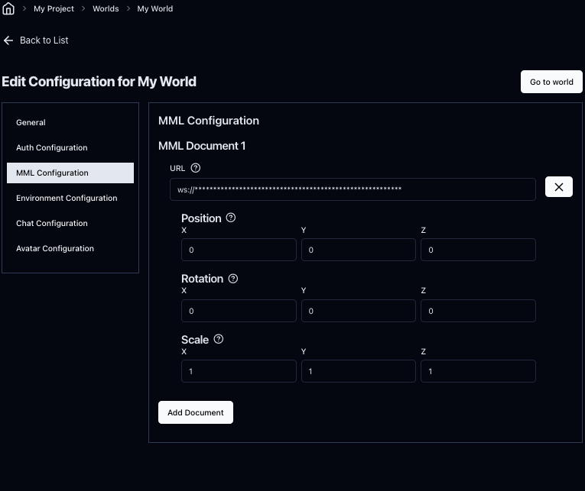Select the Scale Z input field

(x=478, y=371)
